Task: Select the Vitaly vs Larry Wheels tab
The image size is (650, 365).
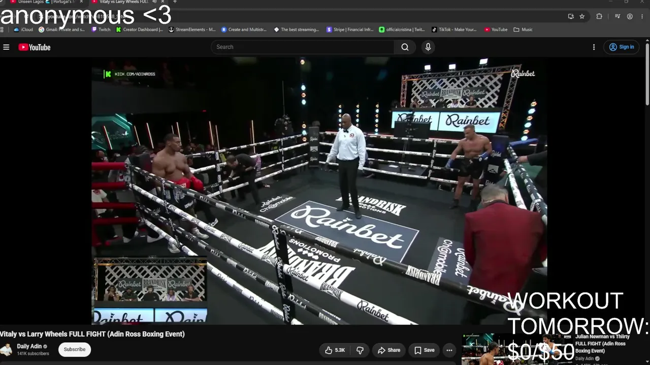Action: point(124,2)
